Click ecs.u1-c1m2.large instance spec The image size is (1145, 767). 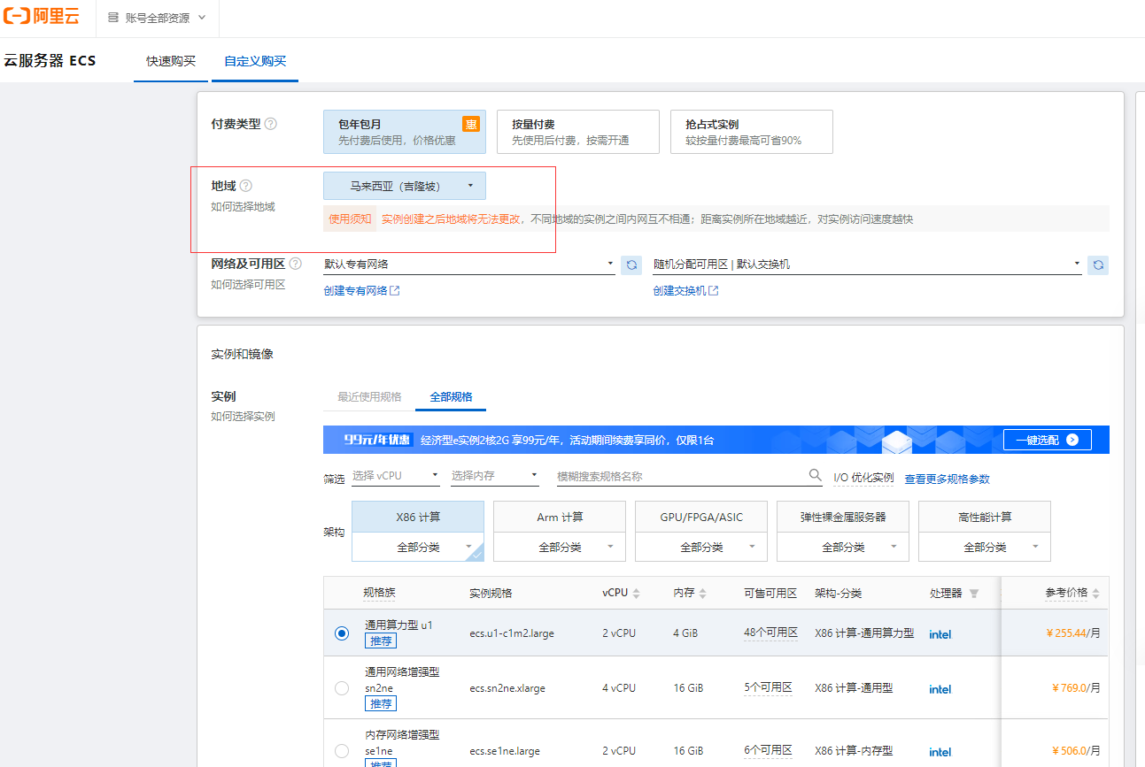pyautogui.click(x=512, y=633)
